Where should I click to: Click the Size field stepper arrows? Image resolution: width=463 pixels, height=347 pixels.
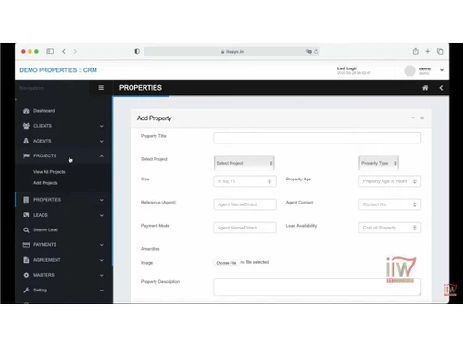tap(269, 181)
